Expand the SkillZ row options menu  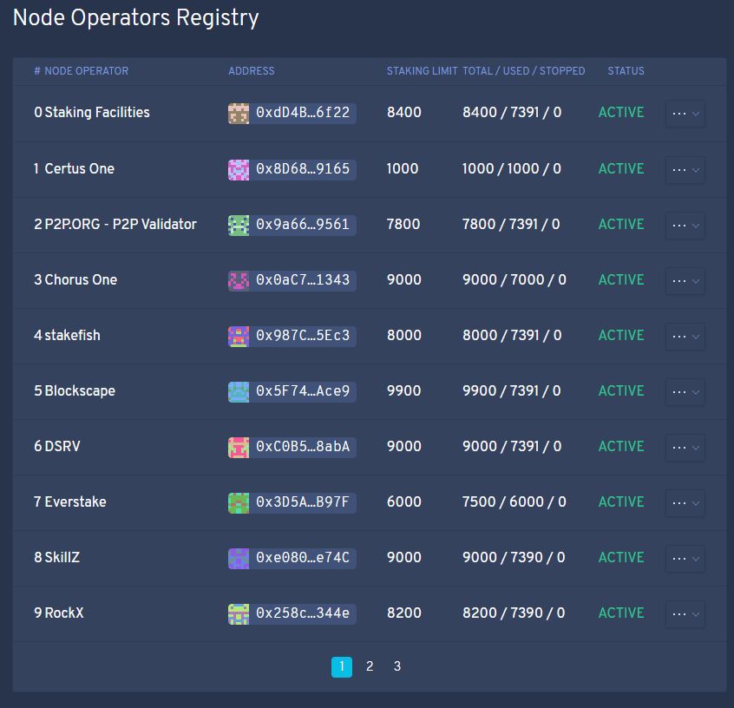pos(685,559)
